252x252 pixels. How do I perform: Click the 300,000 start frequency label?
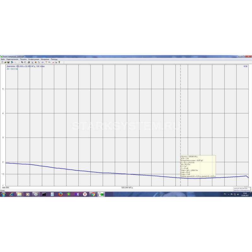pyautogui.click(x=5, y=187)
